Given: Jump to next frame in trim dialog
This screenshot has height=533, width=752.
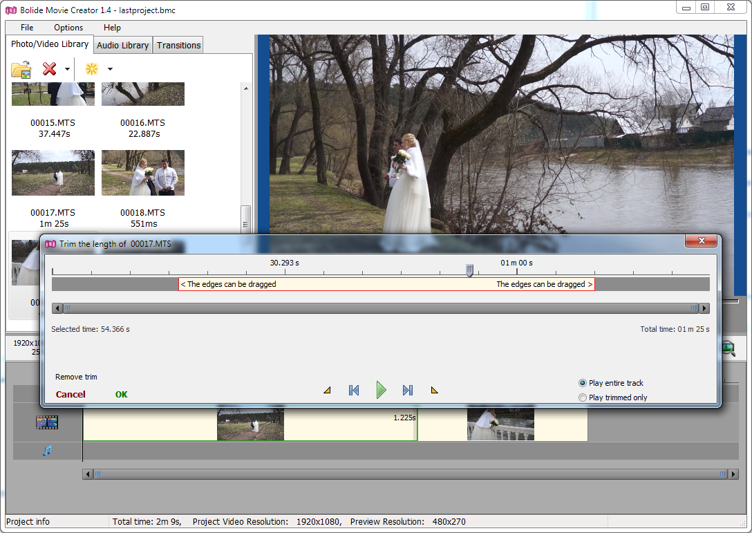Looking at the screenshot, I should click(x=407, y=391).
